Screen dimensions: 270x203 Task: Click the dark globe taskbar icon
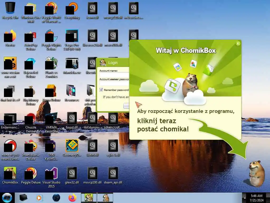pos(56,198)
